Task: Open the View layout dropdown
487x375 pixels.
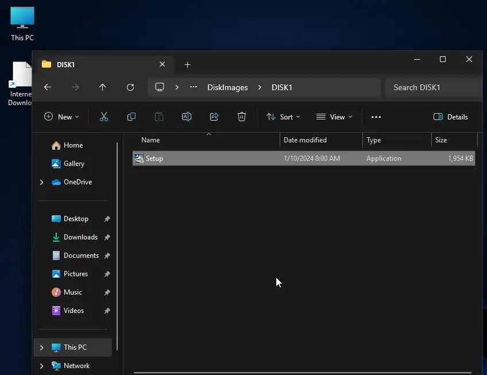Action: pyautogui.click(x=334, y=117)
